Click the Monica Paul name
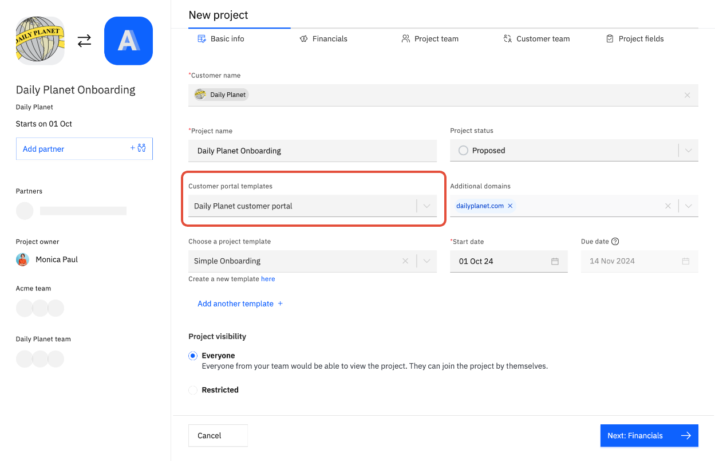 point(57,259)
